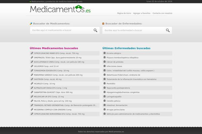202x134 pixels.
Task: Click pill icon next to GELODROX
Action: coord(32,66)
